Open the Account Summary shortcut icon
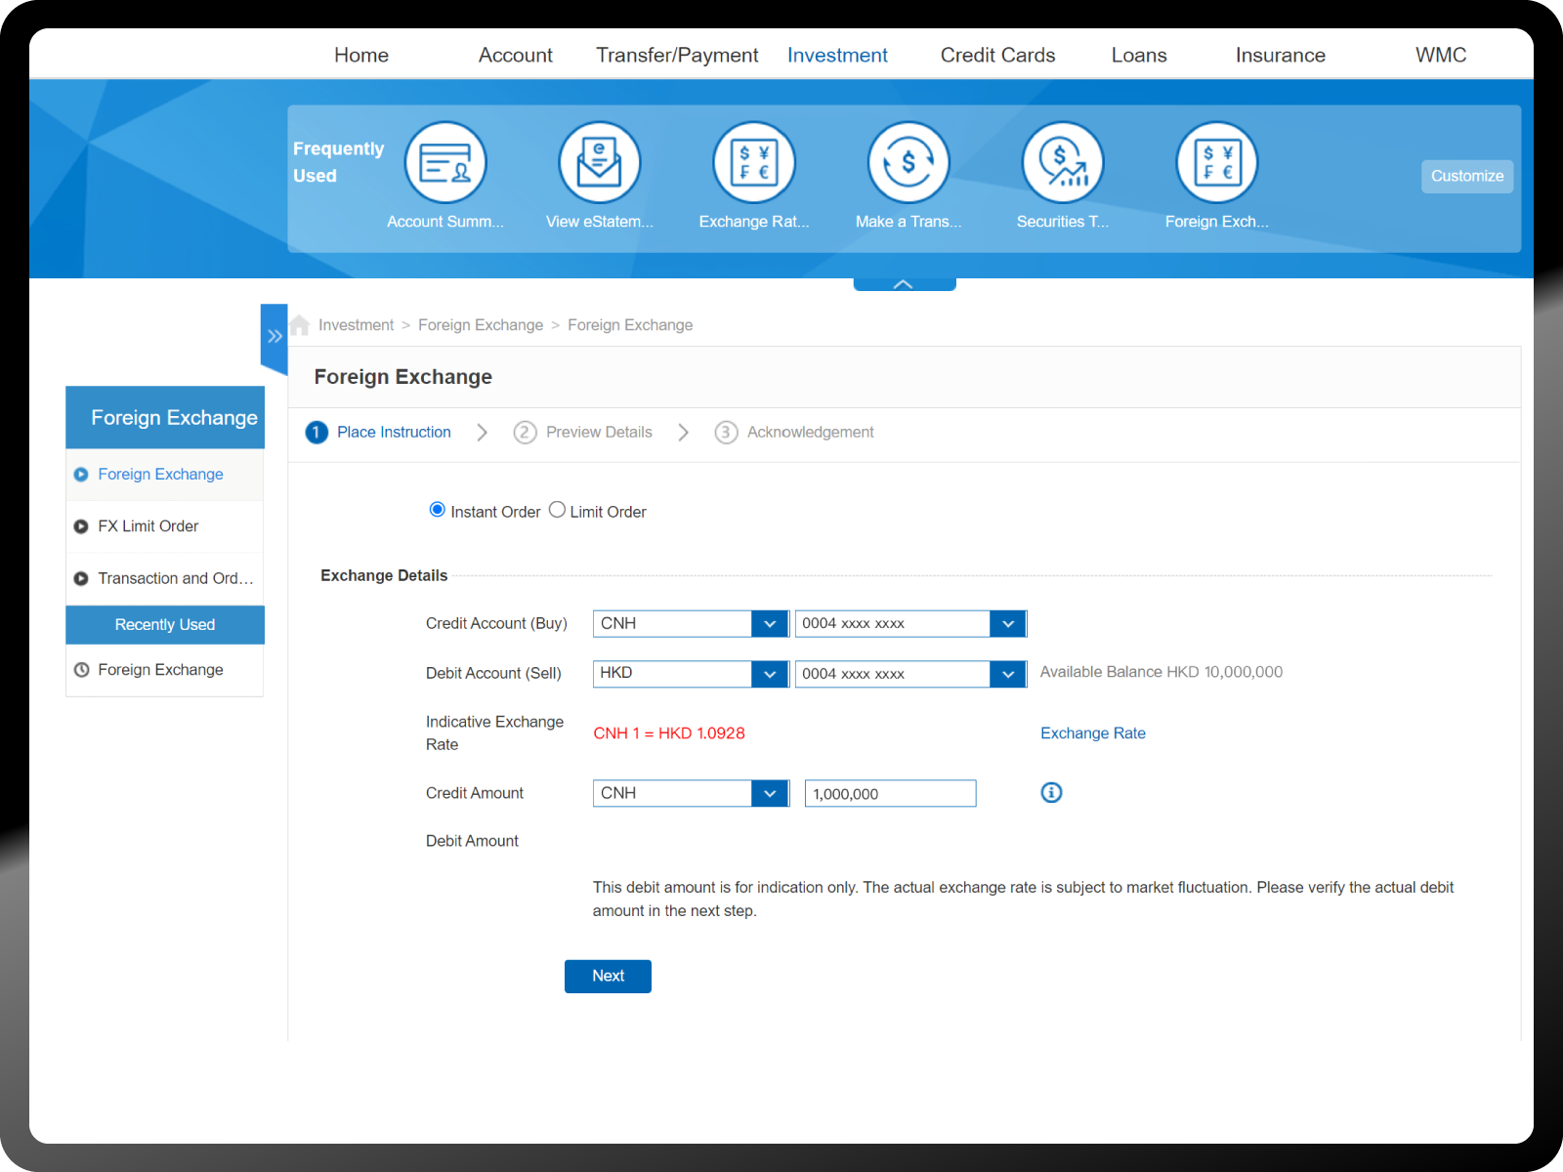The width and height of the screenshot is (1563, 1172). click(445, 162)
